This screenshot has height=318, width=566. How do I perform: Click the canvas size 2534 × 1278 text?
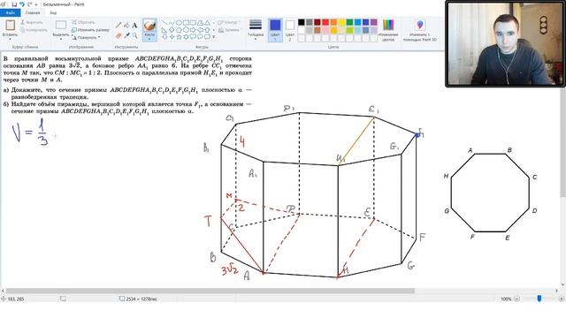141,299
